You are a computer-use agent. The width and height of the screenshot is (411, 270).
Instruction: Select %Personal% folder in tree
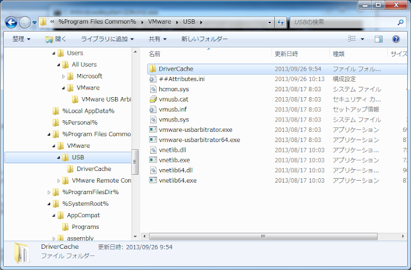click(x=75, y=123)
